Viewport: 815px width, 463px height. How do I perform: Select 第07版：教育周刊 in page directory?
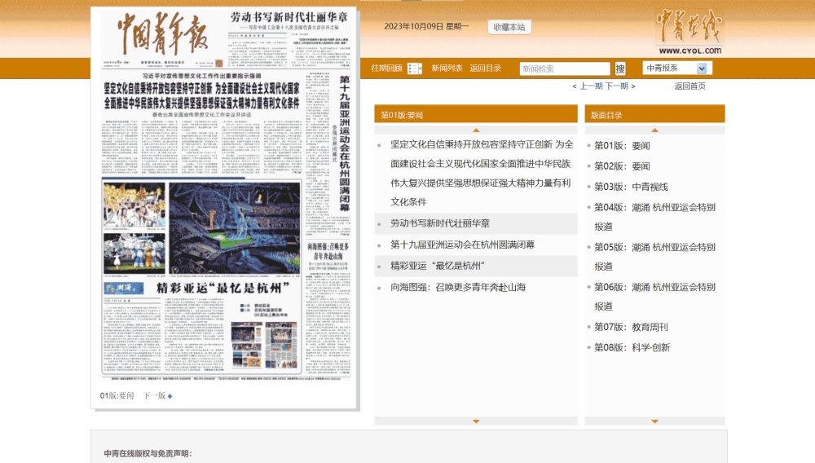point(631,327)
